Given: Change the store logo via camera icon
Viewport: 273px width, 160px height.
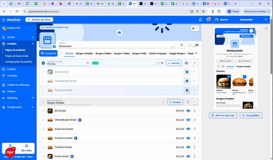Looking at the screenshot, I should (54, 46).
